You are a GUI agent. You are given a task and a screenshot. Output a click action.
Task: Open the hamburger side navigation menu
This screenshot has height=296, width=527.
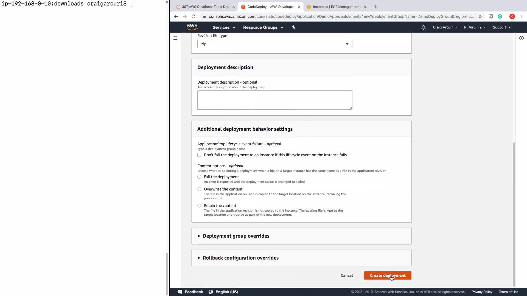click(175, 38)
